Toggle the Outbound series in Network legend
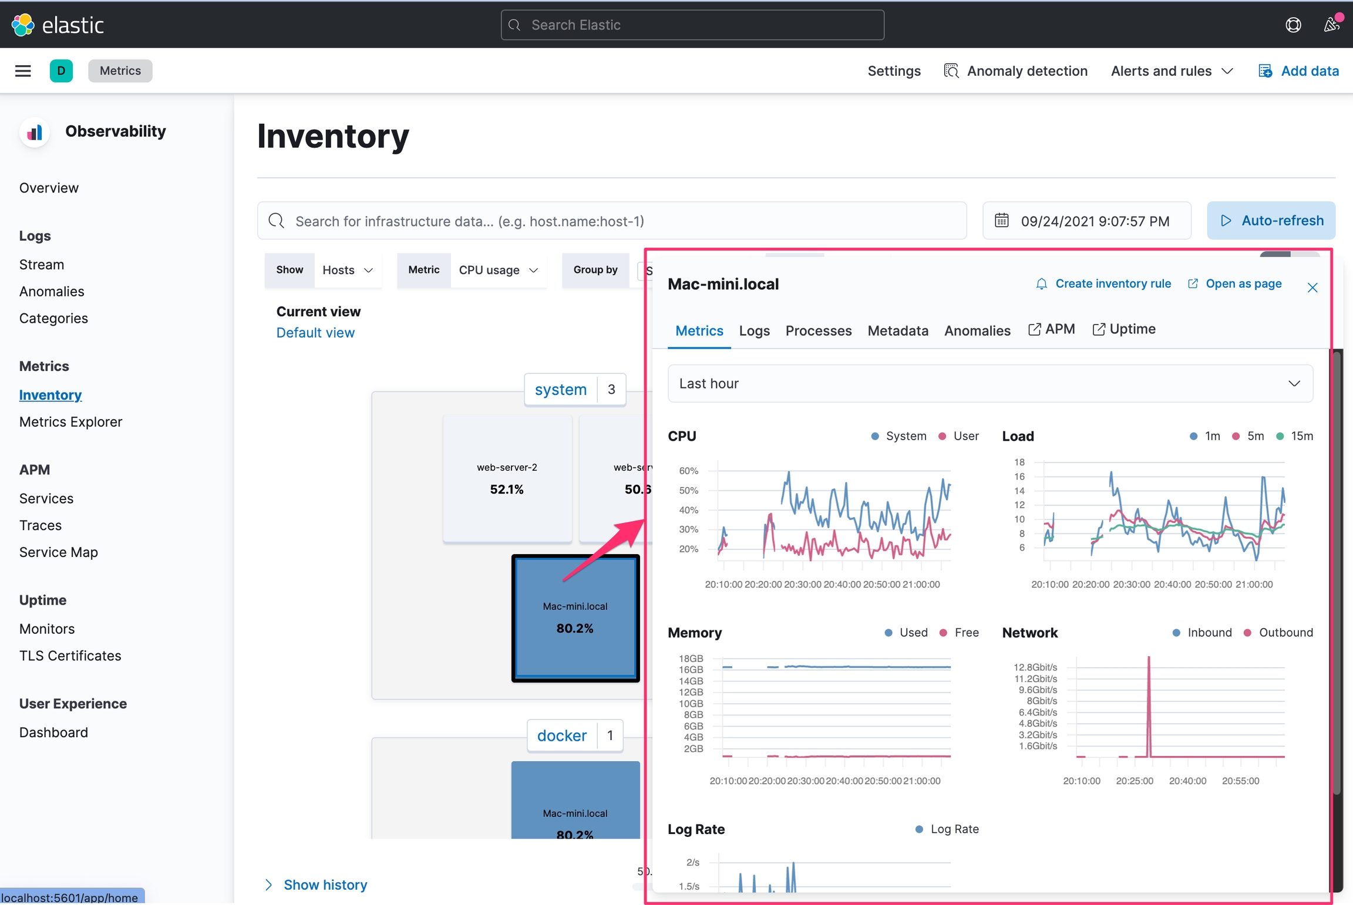Viewport: 1353px width, 905px height. (x=1278, y=633)
